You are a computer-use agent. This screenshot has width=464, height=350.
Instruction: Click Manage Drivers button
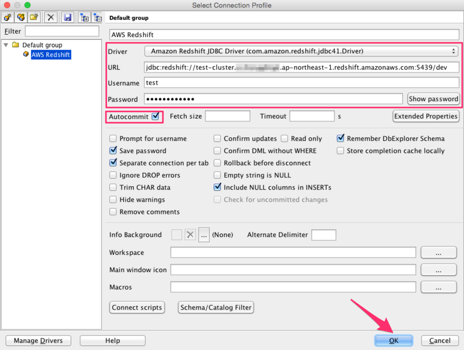[x=38, y=340]
